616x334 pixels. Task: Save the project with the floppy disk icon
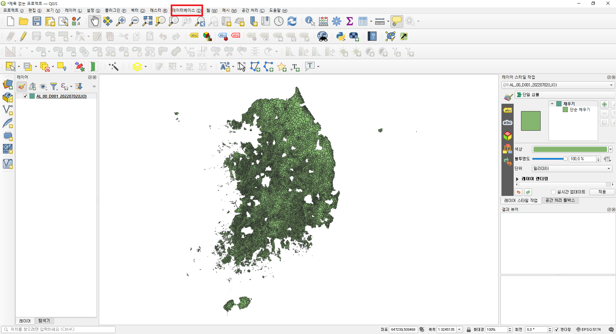coord(37,21)
